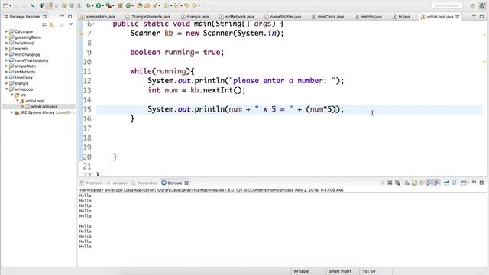Expand the guessingGame project
Image resolution: width=489 pixels, height=275 pixels.
(x=7, y=37)
